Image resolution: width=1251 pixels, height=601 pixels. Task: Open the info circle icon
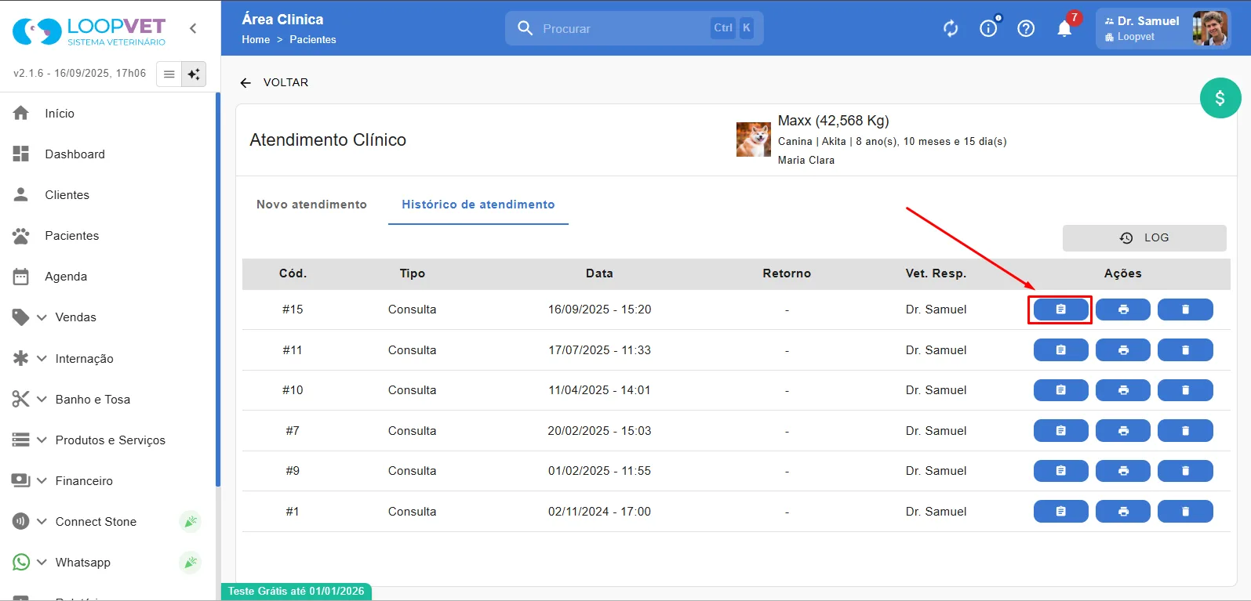coord(988,28)
